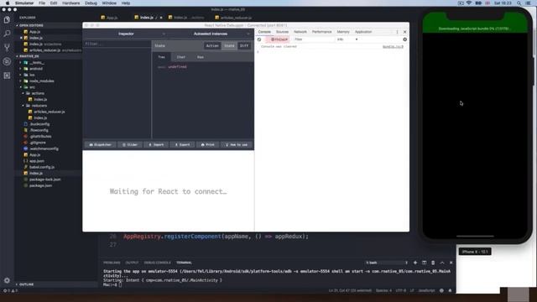Collapse the actions folder
The width and height of the screenshot is (537, 302).
click(x=38, y=93)
